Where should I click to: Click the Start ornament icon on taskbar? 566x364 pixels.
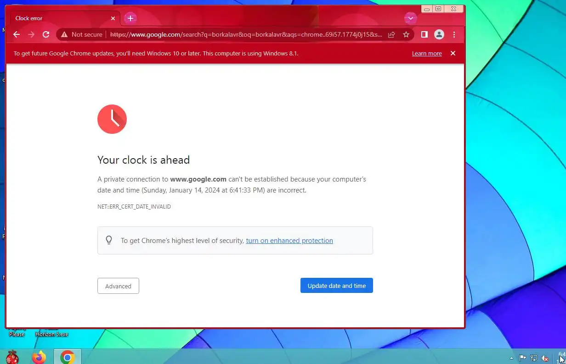pos(12,357)
